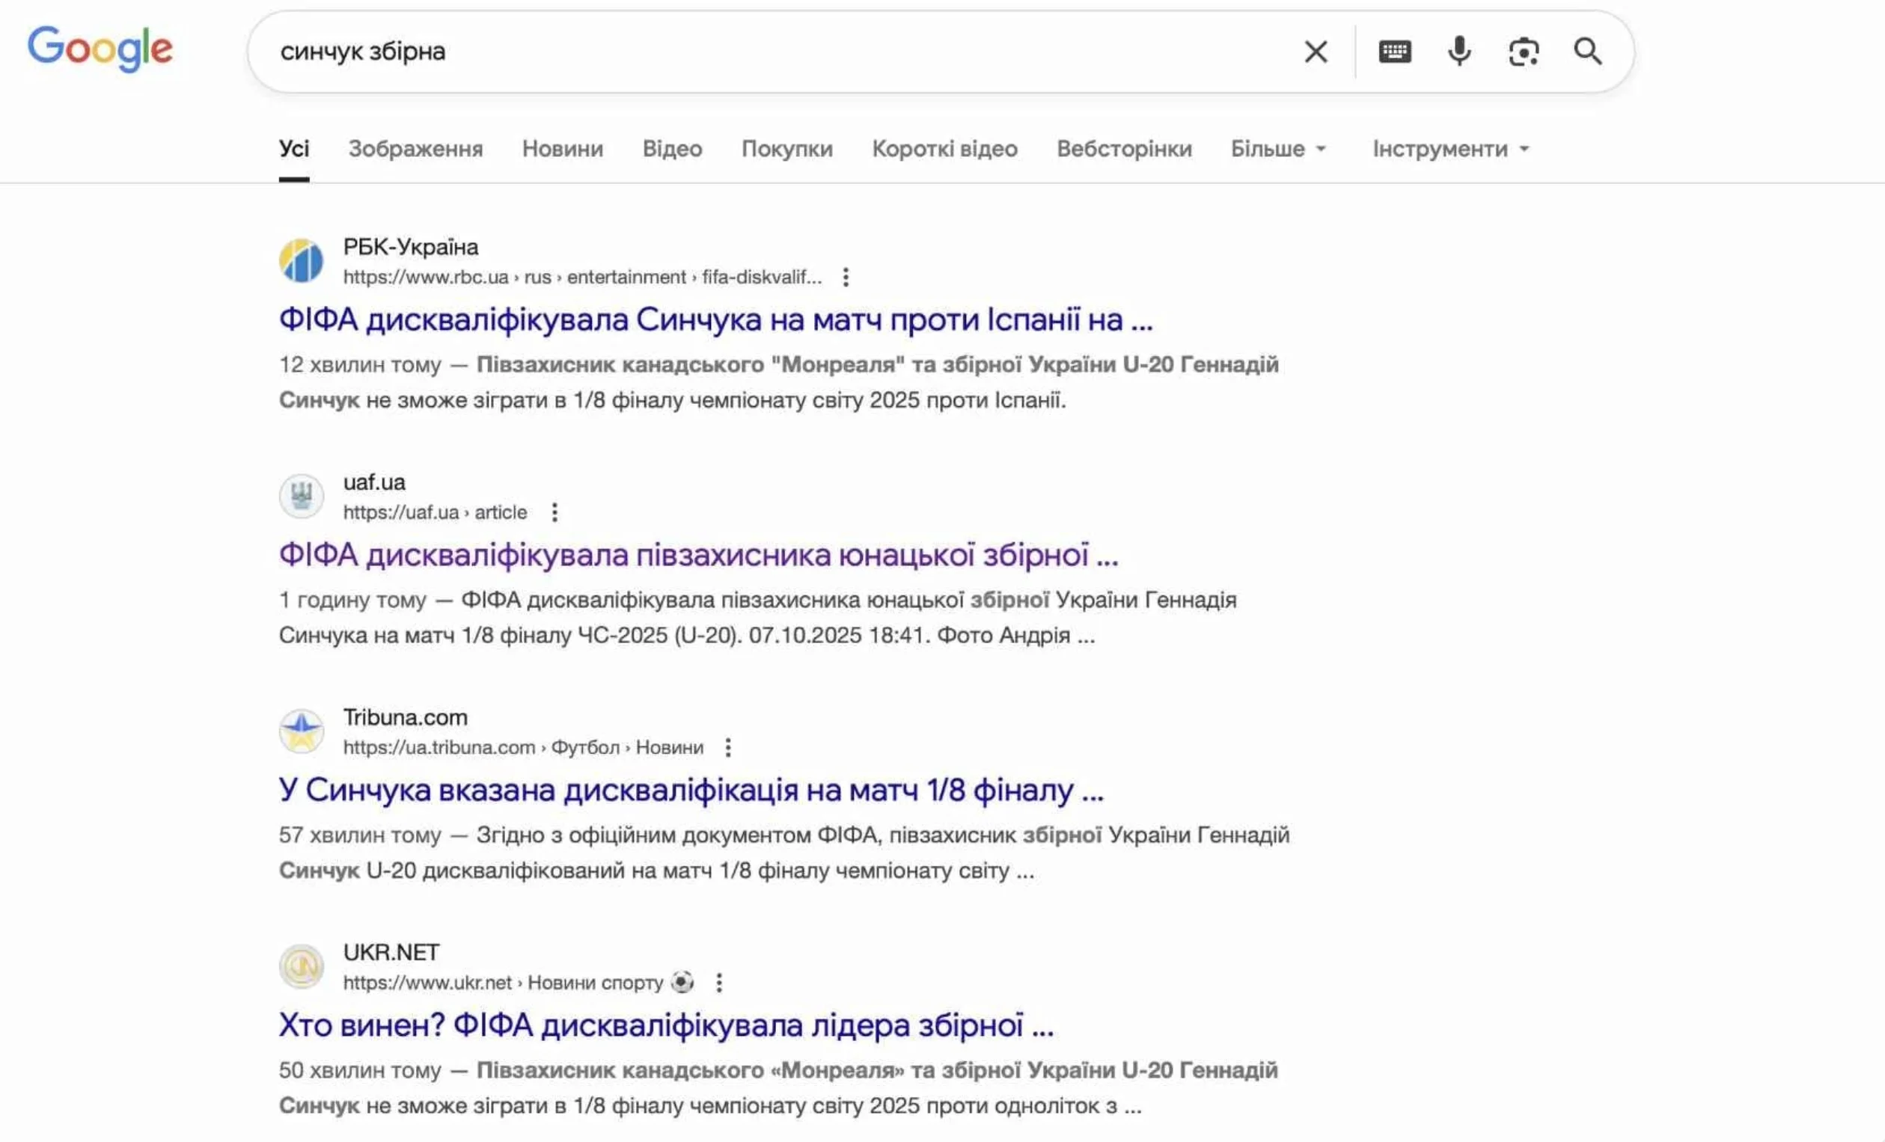Open the on-screen keyboard input tool
Viewport: 1885px width, 1142px height.
[x=1395, y=52]
